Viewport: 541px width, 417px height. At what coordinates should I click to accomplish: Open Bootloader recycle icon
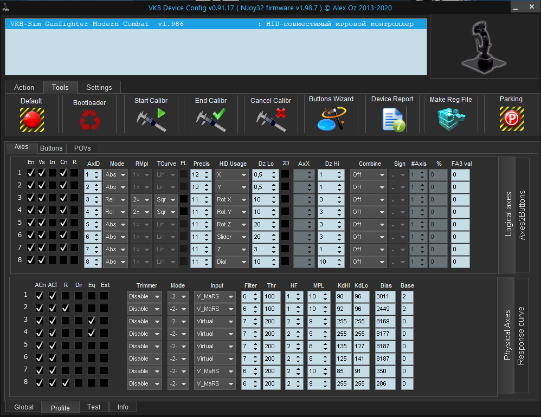tap(89, 120)
